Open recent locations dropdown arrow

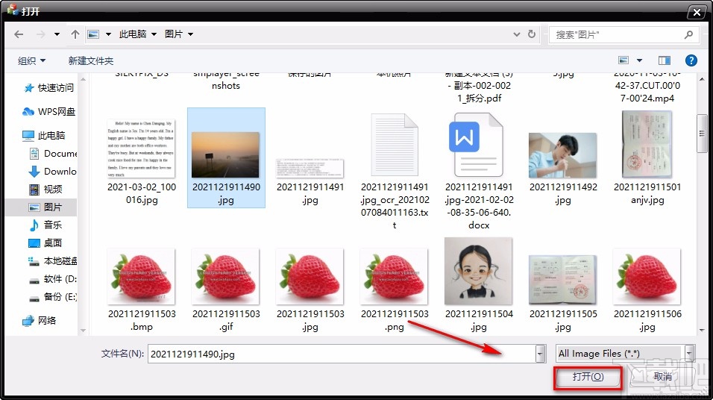[x=57, y=34]
